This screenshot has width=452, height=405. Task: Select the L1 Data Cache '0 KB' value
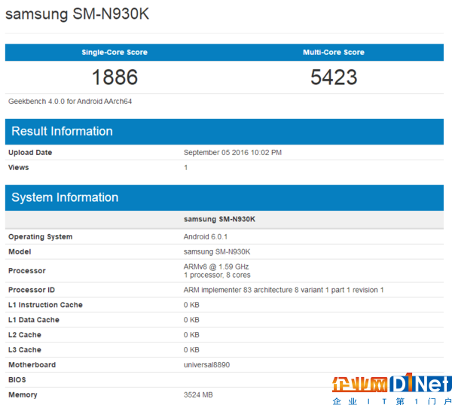[x=191, y=320]
